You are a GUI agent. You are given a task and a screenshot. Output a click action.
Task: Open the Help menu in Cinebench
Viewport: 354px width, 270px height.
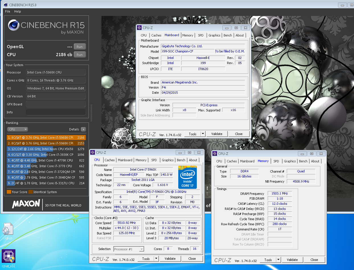[x=18, y=11]
